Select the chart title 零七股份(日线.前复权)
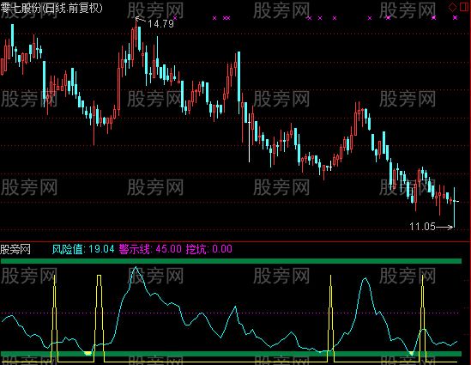 51,8
